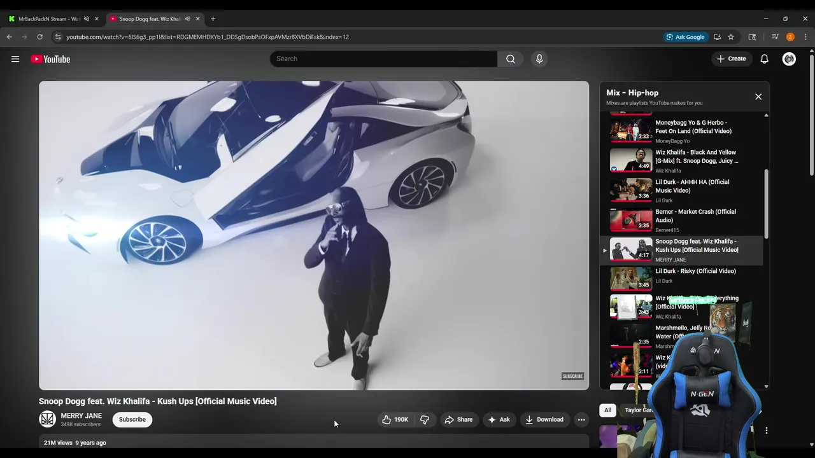The width and height of the screenshot is (815, 458).
Task: Open the MERRY JANE channel name link
Action: click(81, 416)
